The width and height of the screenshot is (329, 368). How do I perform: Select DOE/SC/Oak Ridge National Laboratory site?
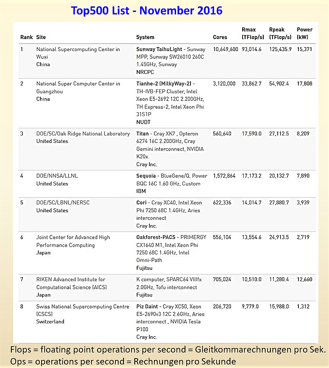(x=83, y=134)
